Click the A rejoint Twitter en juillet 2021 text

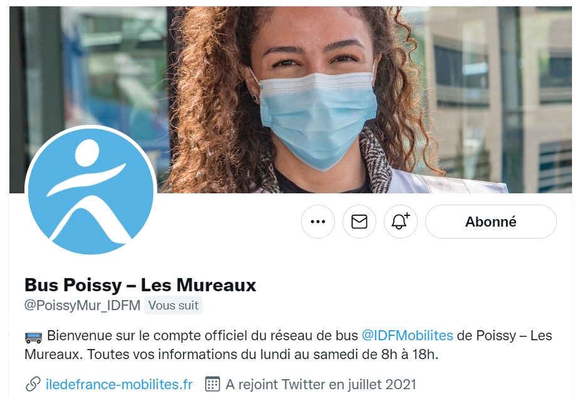[321, 384]
